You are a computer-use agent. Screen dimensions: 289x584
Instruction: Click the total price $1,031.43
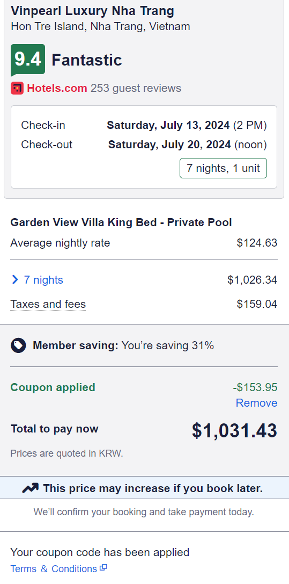tap(234, 430)
